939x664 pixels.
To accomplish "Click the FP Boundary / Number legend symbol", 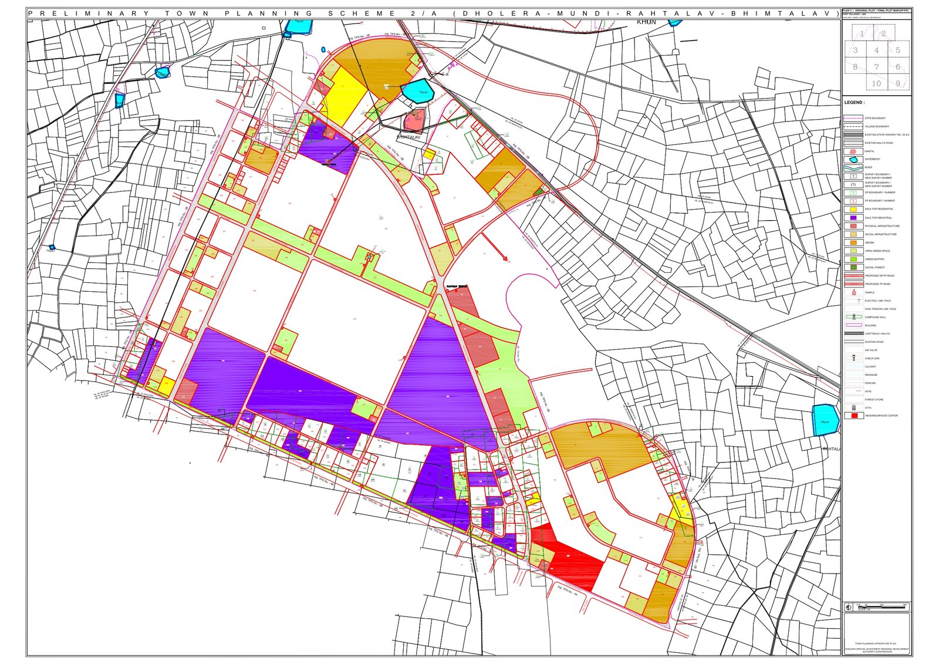I will (x=853, y=201).
